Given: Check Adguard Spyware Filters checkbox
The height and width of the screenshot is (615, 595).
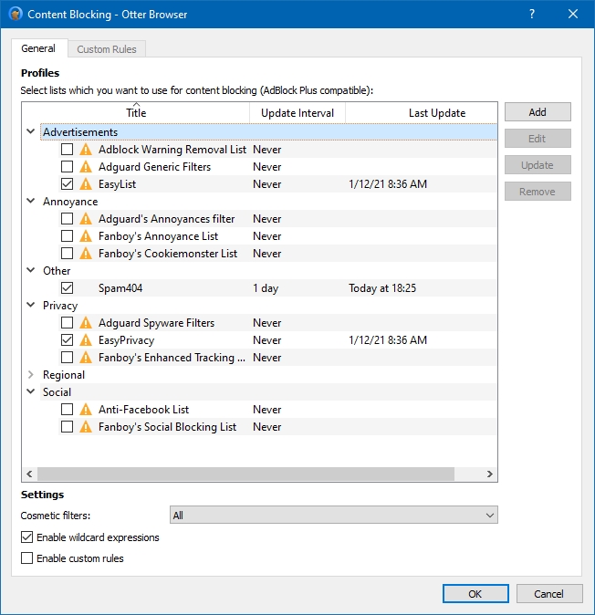Looking at the screenshot, I should tap(67, 323).
